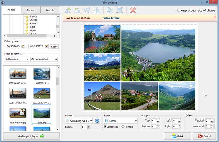Image resolution: width=219 pixels, height=142 pixels.
Task: Delete photo with red X icon
Action: [x=133, y=10]
